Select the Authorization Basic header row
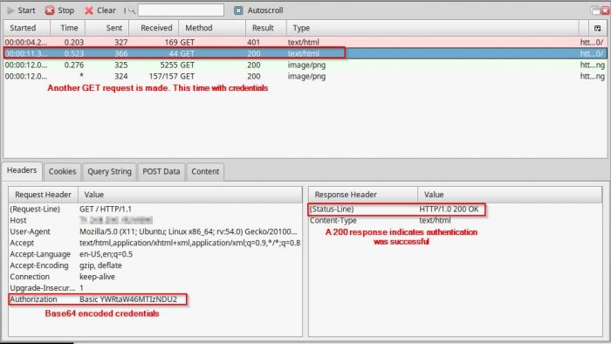Image resolution: width=611 pixels, height=344 pixels. 155,299
